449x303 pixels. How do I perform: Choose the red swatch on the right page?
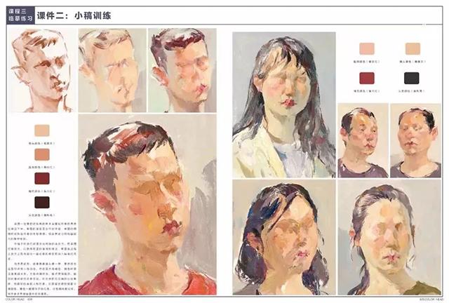pyautogui.click(x=367, y=78)
